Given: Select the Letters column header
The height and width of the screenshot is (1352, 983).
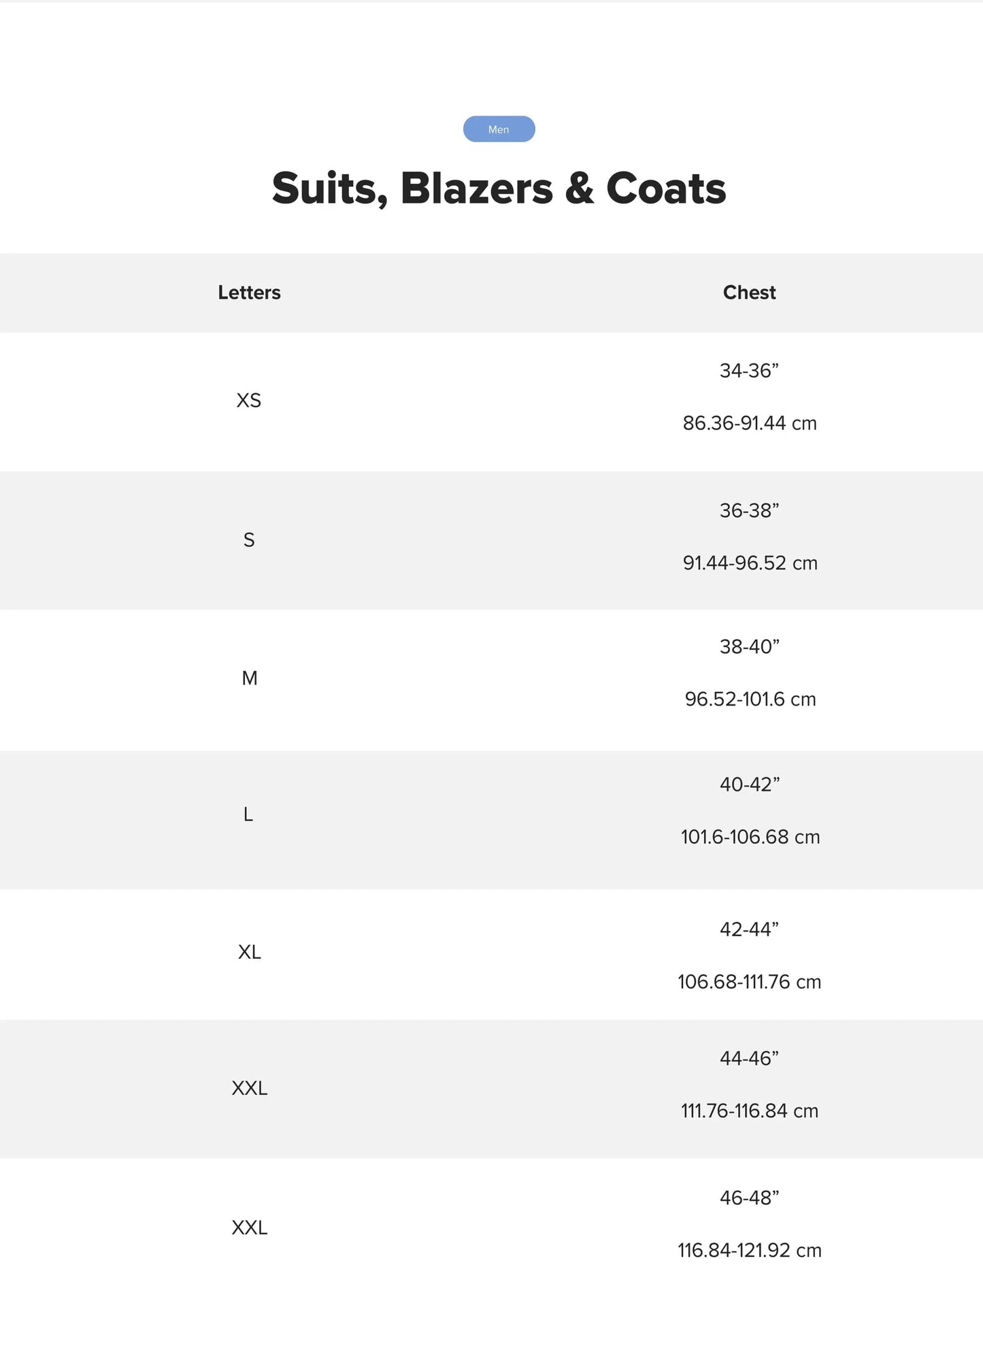Looking at the screenshot, I should 249,293.
